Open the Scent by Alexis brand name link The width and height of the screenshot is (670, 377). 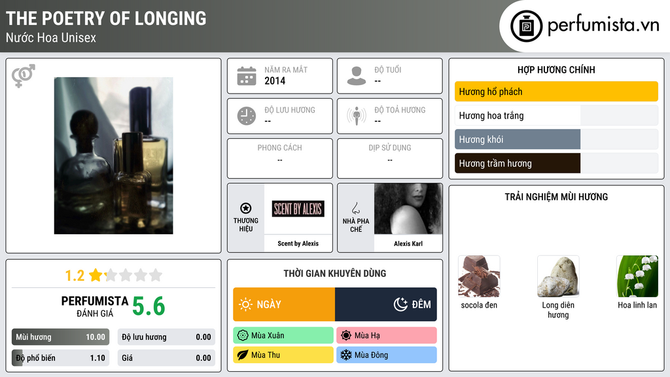click(298, 243)
